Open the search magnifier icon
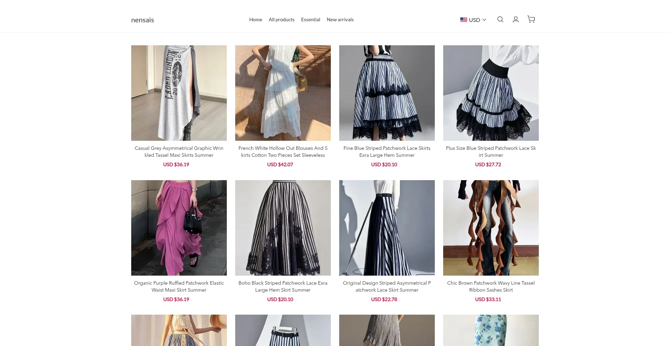Image resolution: width=670 pixels, height=346 pixels. click(500, 20)
